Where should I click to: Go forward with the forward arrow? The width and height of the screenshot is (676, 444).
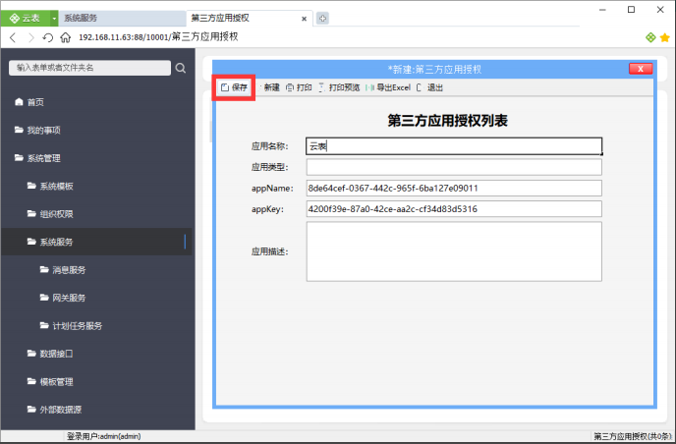click(30, 38)
